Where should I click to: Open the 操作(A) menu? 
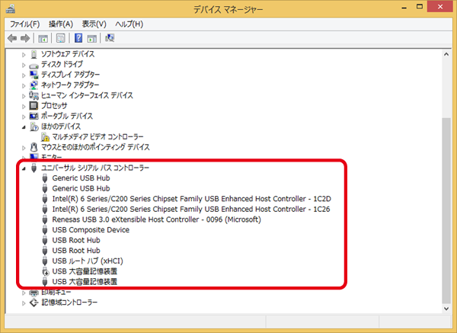pyautogui.click(x=61, y=24)
